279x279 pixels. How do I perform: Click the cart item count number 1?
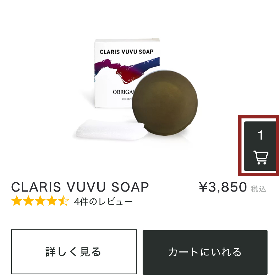260,135
